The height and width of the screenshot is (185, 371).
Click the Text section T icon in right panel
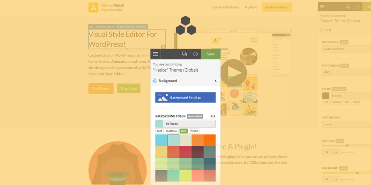click(321, 30)
